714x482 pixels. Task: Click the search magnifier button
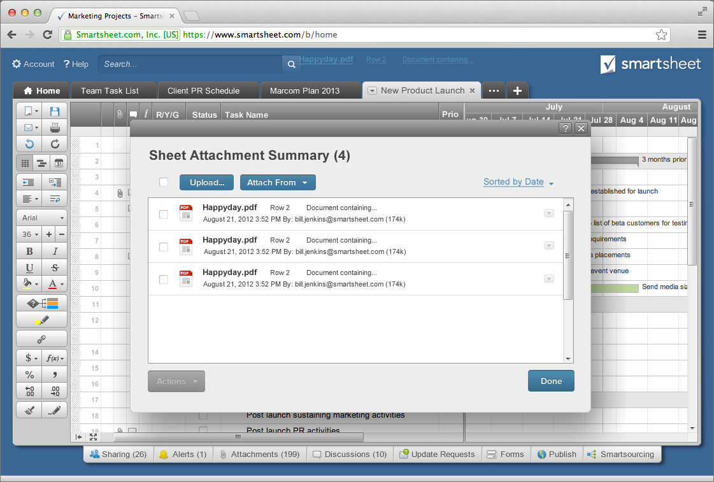(292, 65)
